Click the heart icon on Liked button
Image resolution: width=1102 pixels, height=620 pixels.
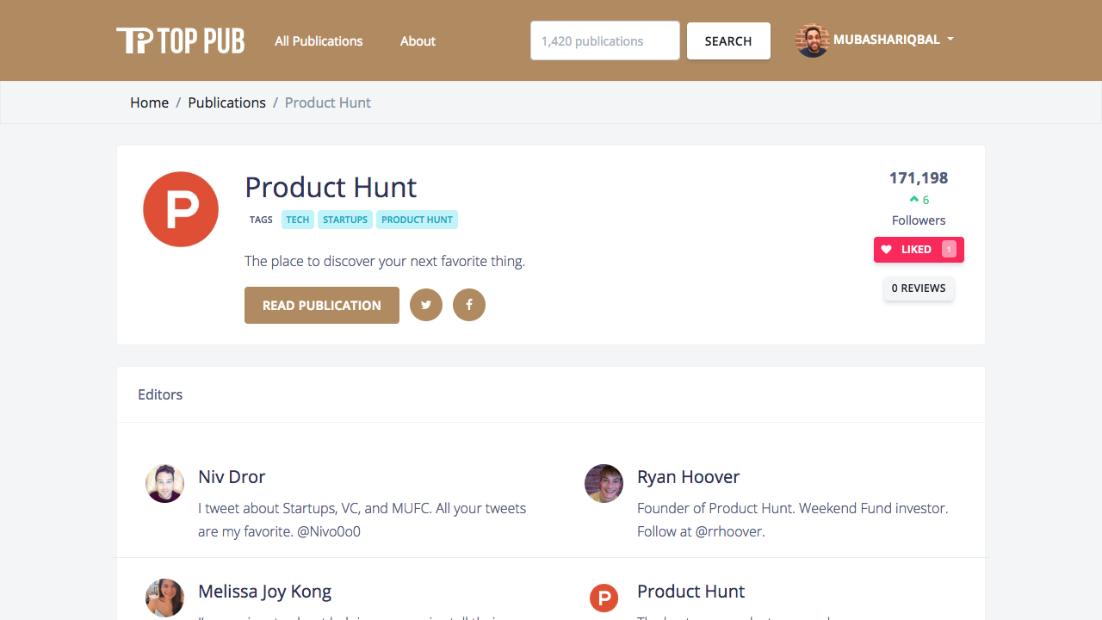pyautogui.click(x=887, y=250)
